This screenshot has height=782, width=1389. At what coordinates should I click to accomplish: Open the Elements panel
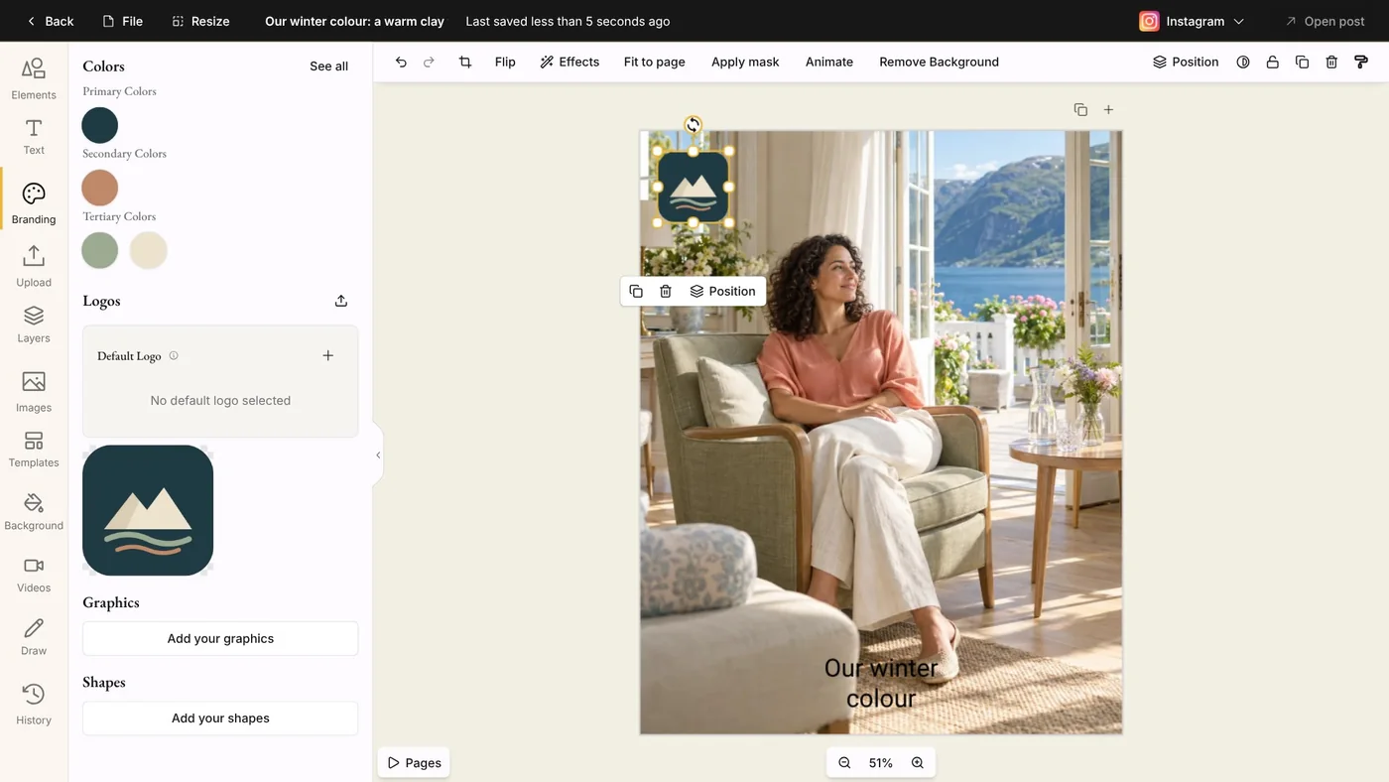coord(34,78)
